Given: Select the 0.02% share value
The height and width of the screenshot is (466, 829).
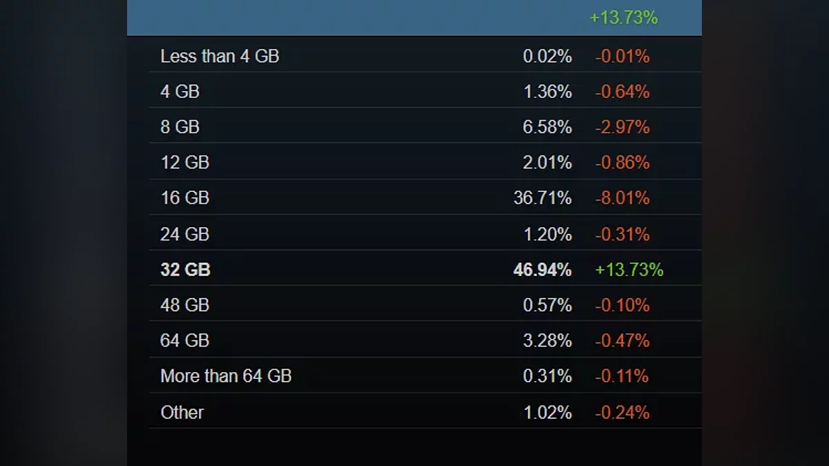Looking at the screenshot, I should [x=547, y=57].
